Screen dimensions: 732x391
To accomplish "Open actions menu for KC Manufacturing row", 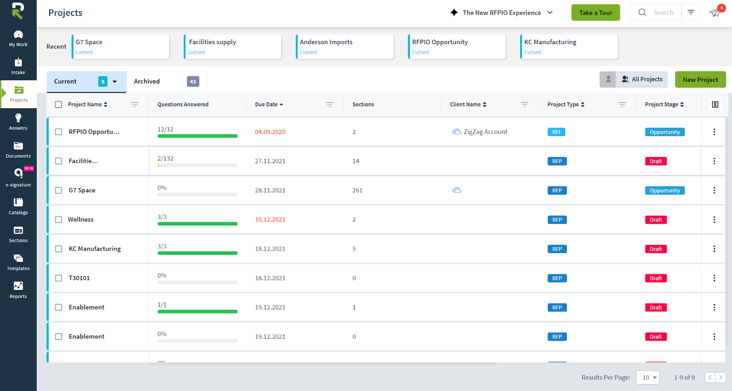I will (x=714, y=249).
